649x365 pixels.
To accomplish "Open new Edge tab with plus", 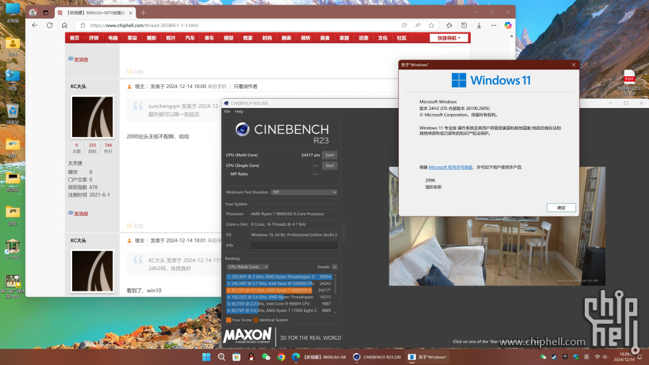I will pyautogui.click(x=143, y=13).
